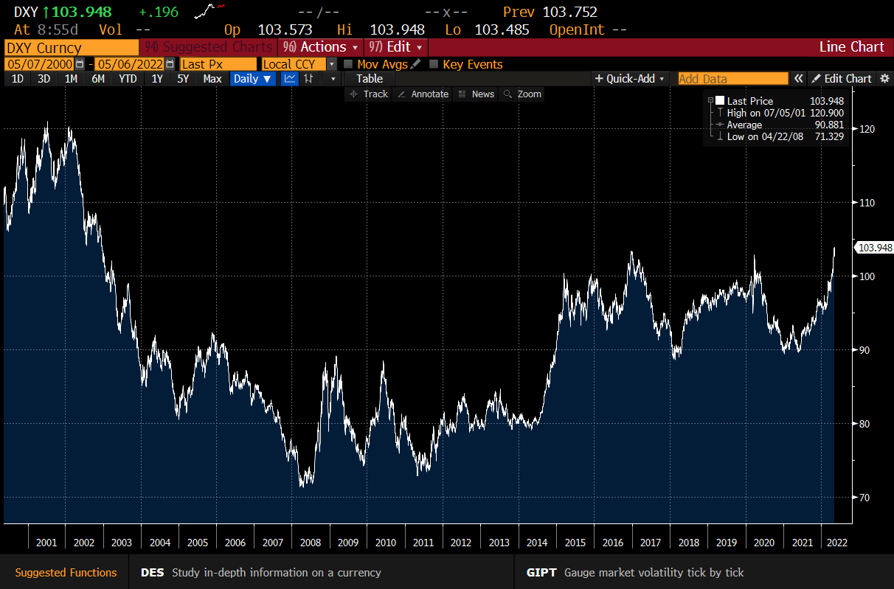
Task: Click the Table view button
Action: click(x=369, y=79)
